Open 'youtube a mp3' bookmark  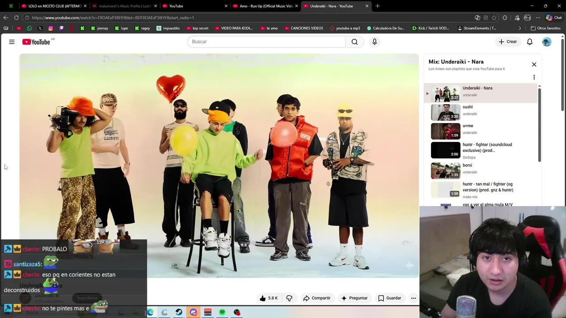345,28
